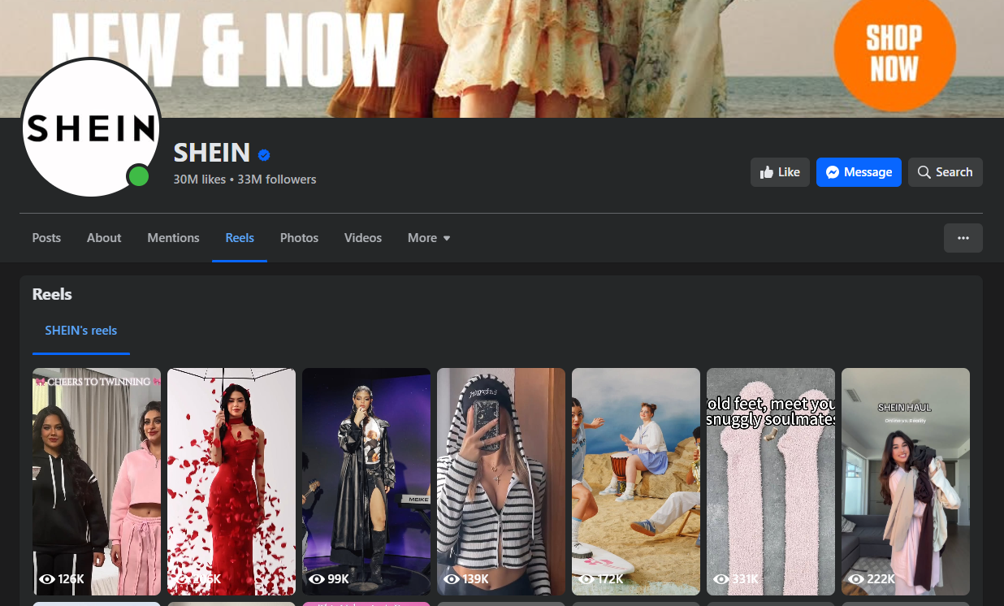Search within the SHEIN page
Image resolution: width=1004 pixels, height=606 pixels.
pos(946,172)
